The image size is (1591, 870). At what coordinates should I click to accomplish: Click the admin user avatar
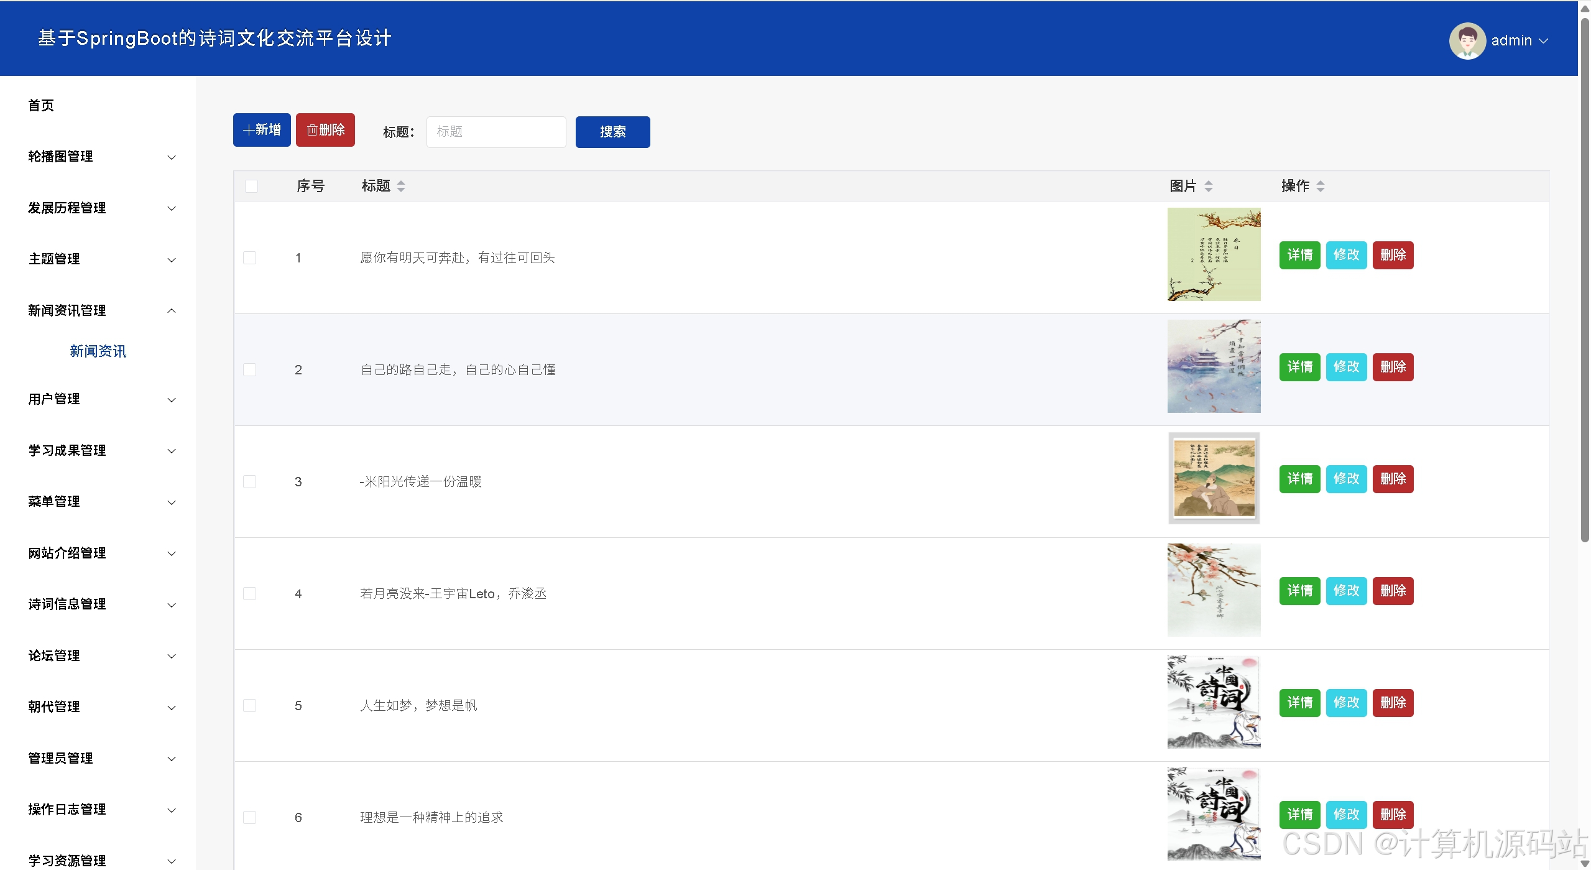tap(1467, 41)
